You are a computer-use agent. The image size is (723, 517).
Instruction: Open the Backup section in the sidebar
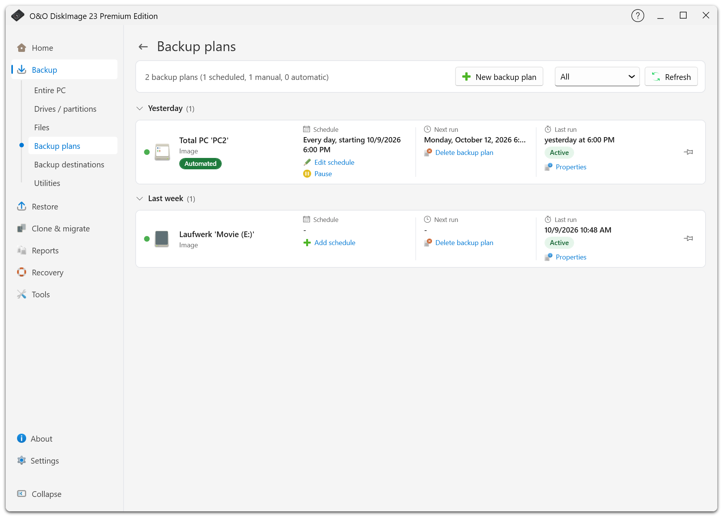click(x=64, y=70)
